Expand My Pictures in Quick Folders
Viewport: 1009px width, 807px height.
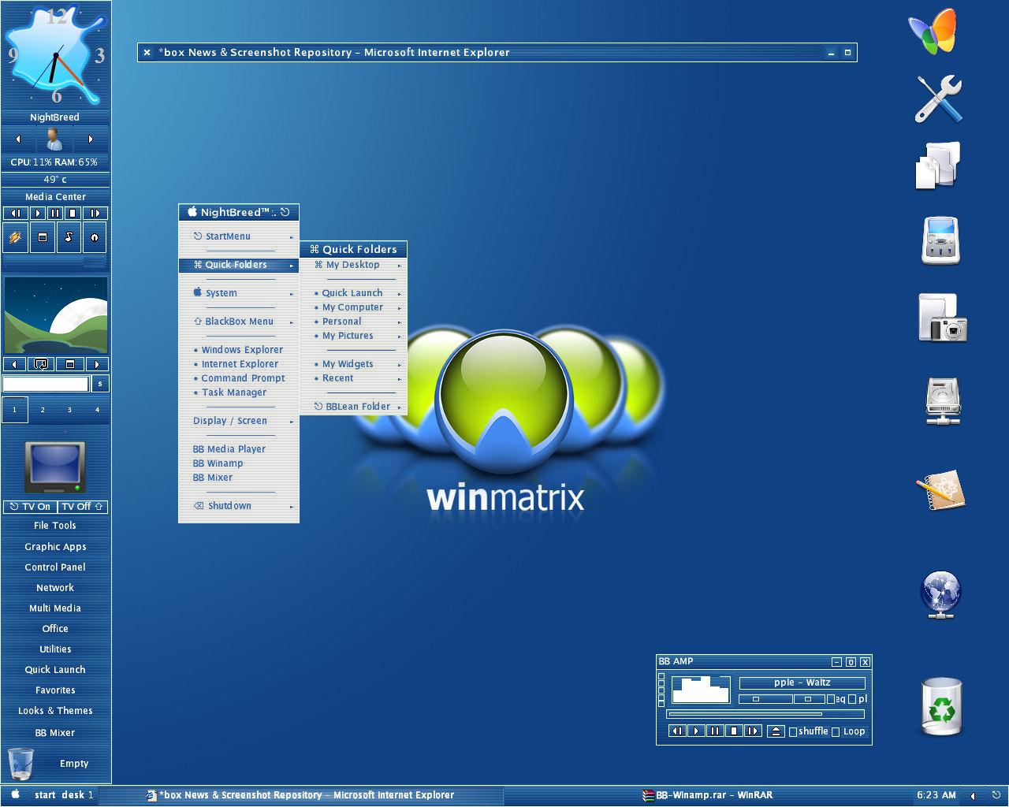(354, 336)
